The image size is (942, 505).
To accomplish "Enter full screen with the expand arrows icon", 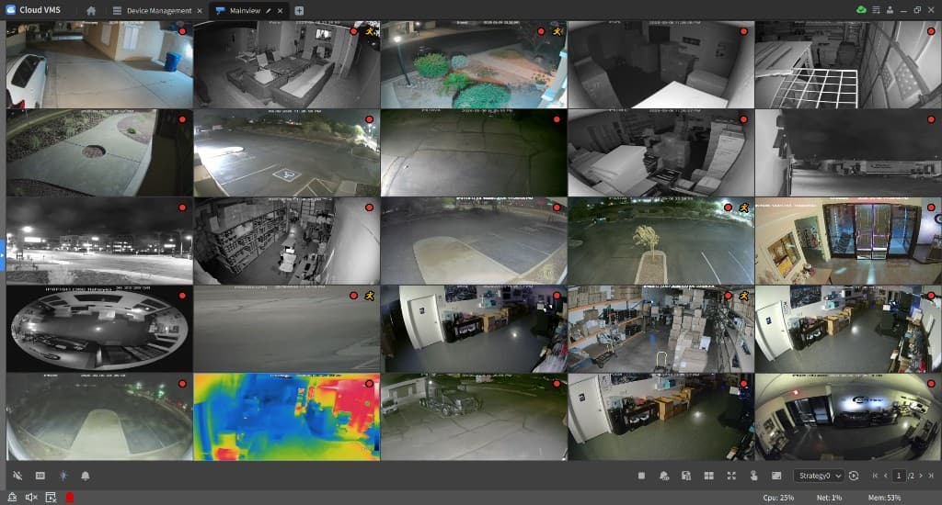I will (731, 476).
